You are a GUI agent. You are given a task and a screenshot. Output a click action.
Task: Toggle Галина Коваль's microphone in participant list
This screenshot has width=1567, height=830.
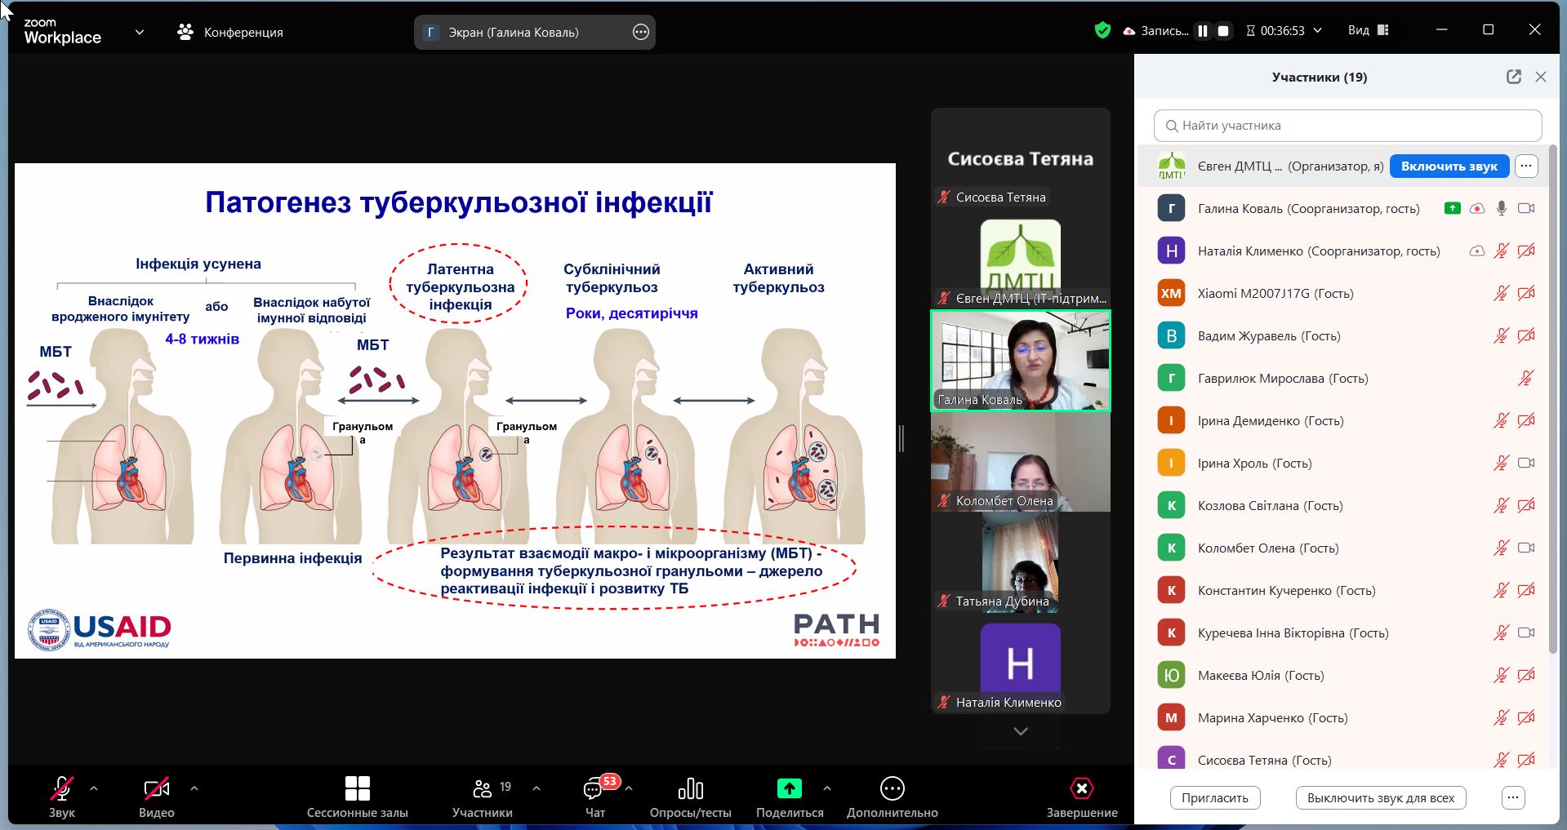(x=1501, y=209)
